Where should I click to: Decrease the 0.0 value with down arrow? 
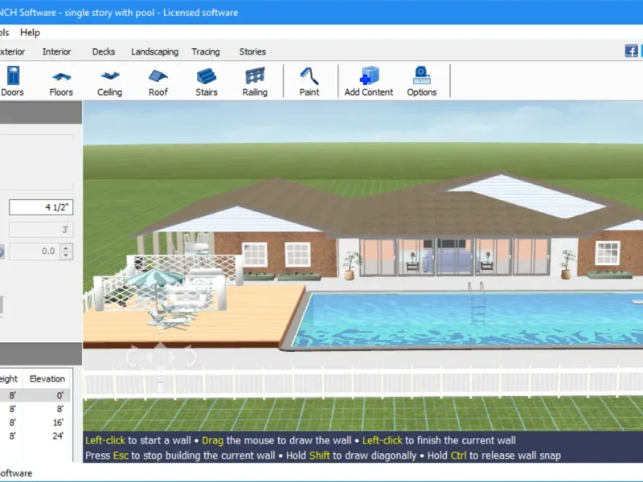point(66,255)
